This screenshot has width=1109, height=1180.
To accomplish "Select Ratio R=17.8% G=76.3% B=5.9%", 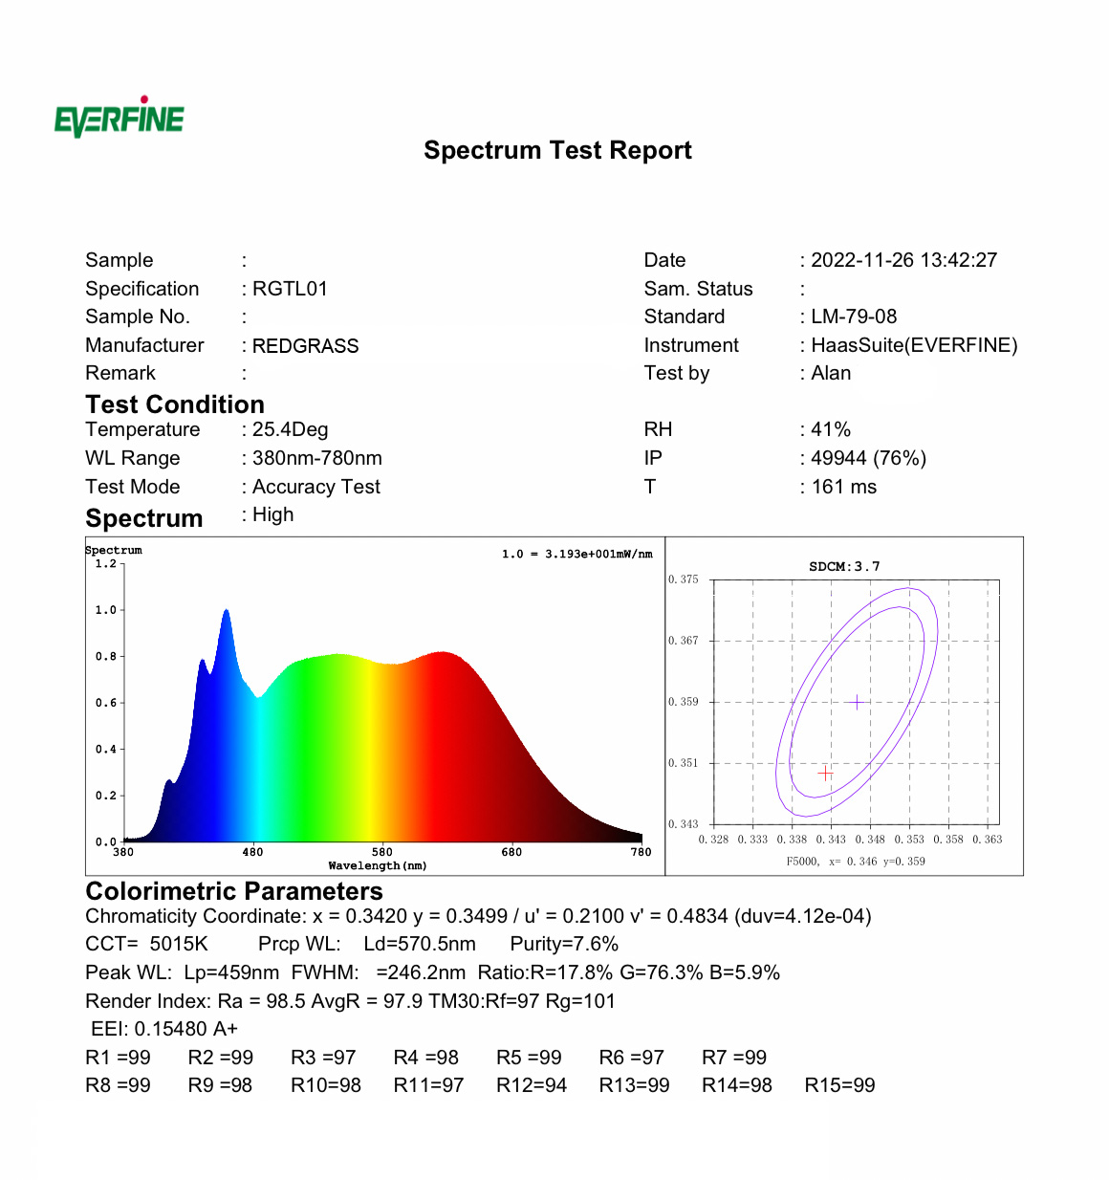I will pos(629,972).
